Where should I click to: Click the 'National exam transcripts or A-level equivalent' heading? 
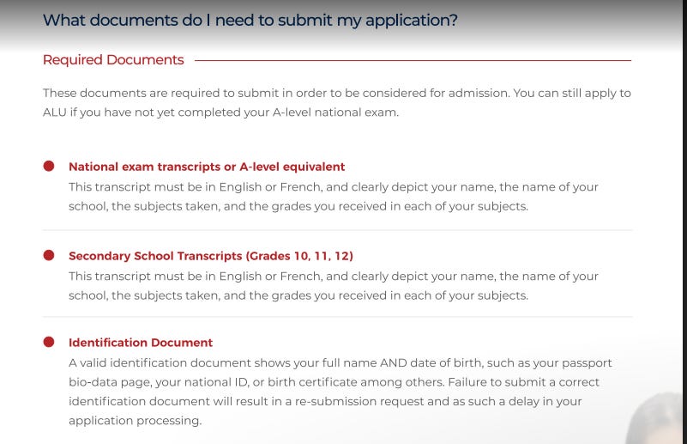pos(207,167)
